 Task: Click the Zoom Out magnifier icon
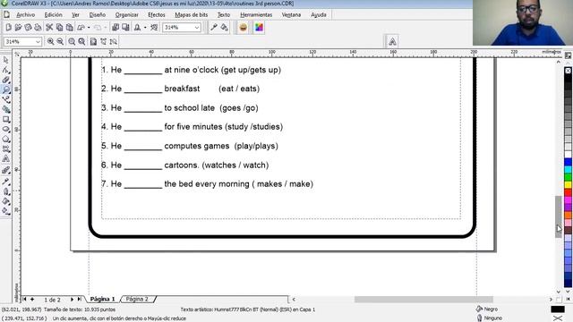(60, 42)
